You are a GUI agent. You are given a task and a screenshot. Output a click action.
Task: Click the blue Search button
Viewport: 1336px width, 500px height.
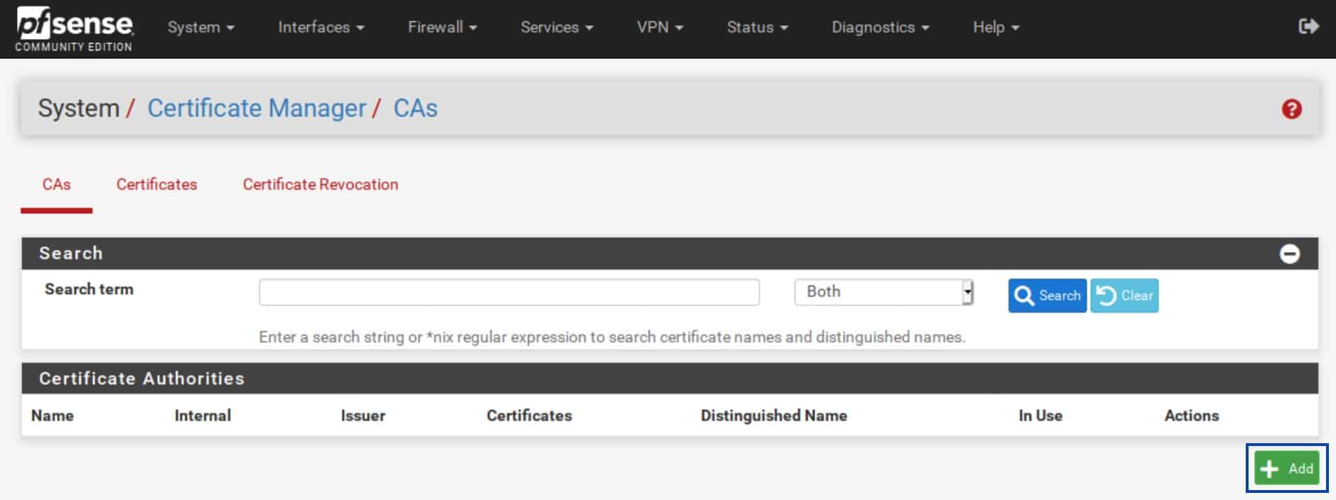1047,295
